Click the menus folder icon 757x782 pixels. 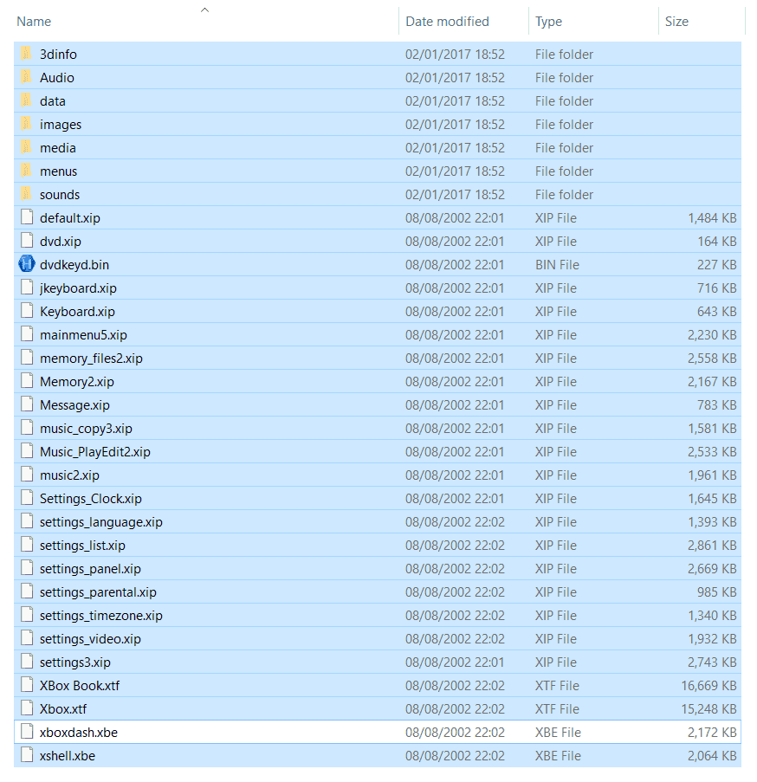coord(27,171)
